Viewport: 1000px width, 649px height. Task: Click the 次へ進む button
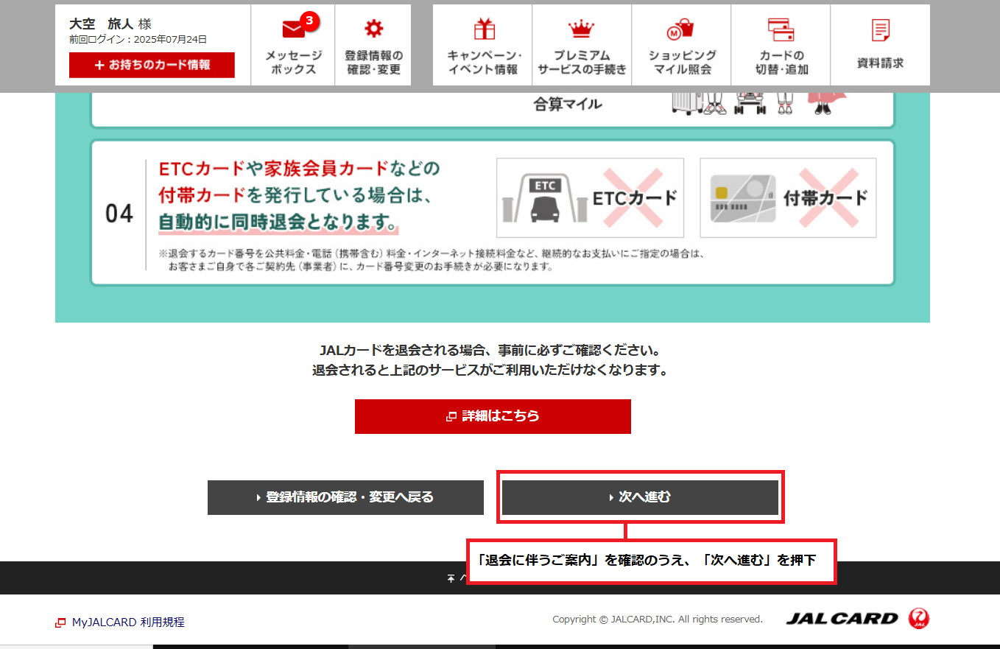point(640,497)
